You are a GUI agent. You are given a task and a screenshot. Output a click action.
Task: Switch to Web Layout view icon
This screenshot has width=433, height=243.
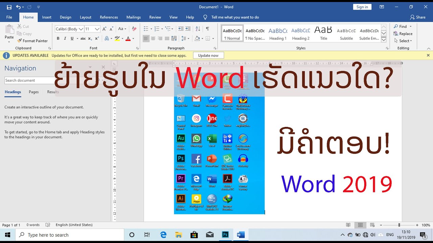pos(372,225)
